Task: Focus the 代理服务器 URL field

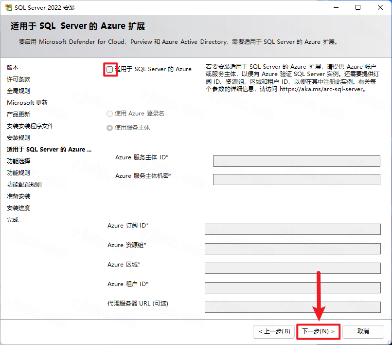Action: tap(292, 307)
